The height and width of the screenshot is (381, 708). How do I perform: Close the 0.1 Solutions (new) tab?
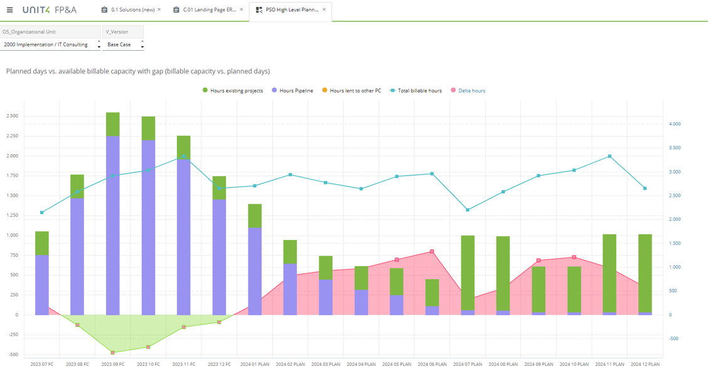click(x=159, y=9)
